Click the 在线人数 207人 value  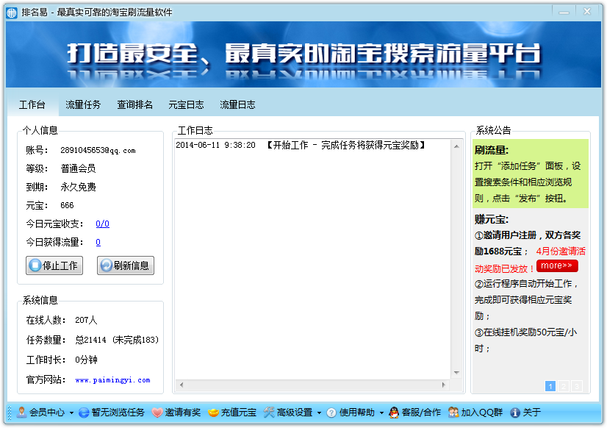[x=86, y=320]
